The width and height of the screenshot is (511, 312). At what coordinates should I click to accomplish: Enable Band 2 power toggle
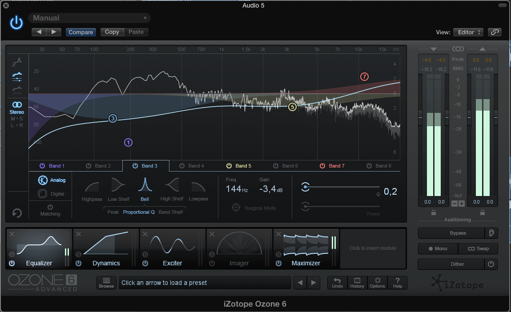click(89, 165)
